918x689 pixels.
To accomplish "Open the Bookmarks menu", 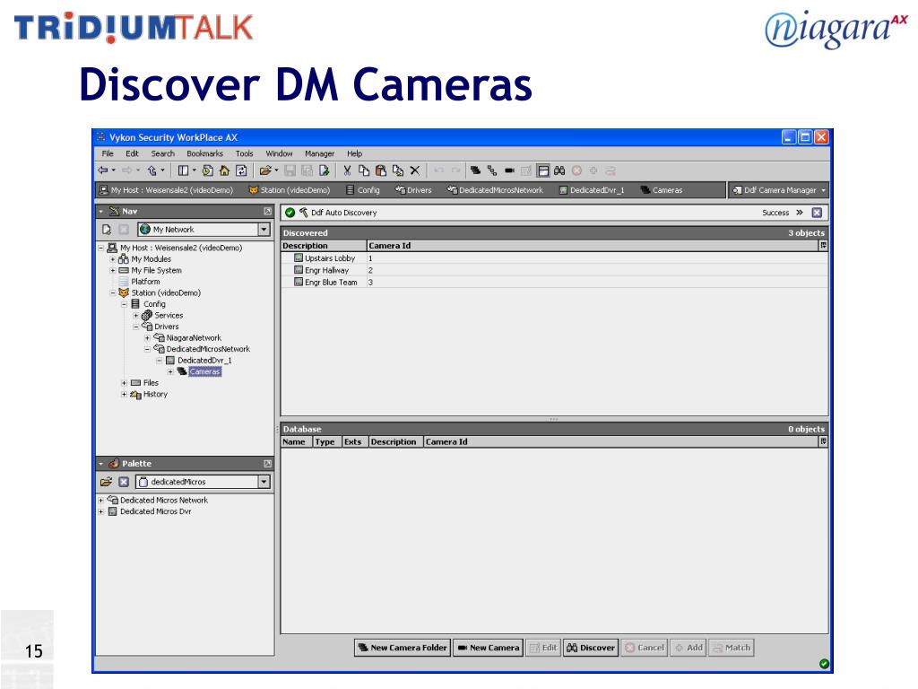I will pos(205,153).
